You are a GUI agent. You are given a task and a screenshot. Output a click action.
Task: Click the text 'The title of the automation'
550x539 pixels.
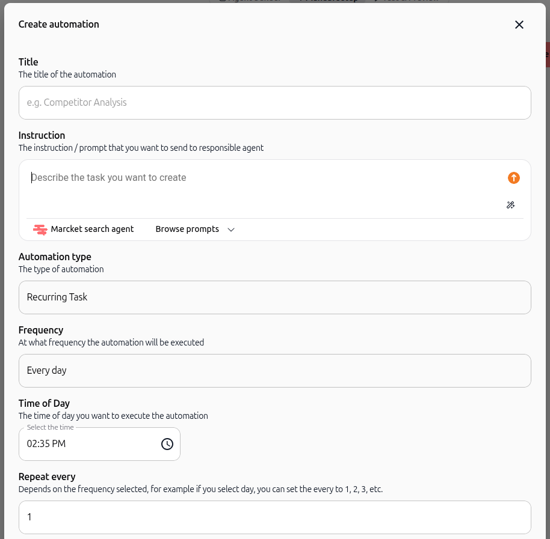[67, 75]
